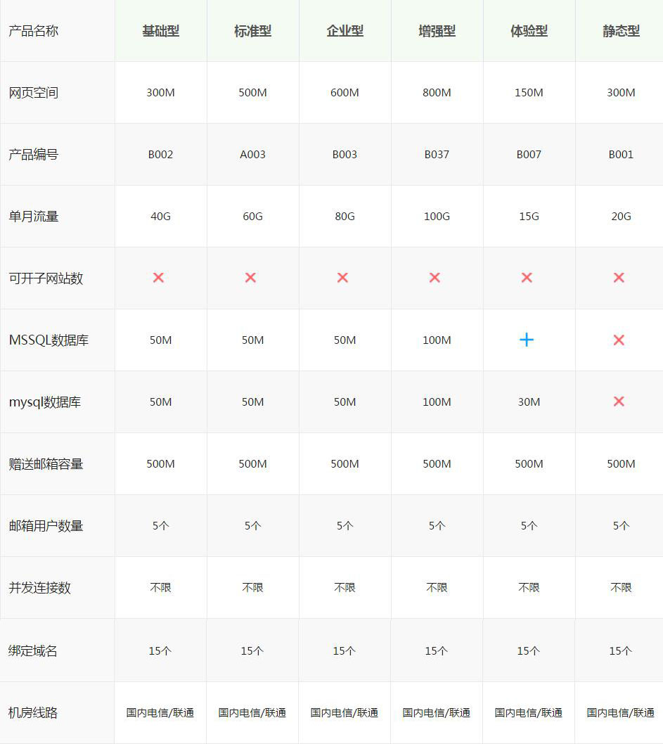Click 增强型 MSSQL数据库 value 100M

click(x=437, y=340)
